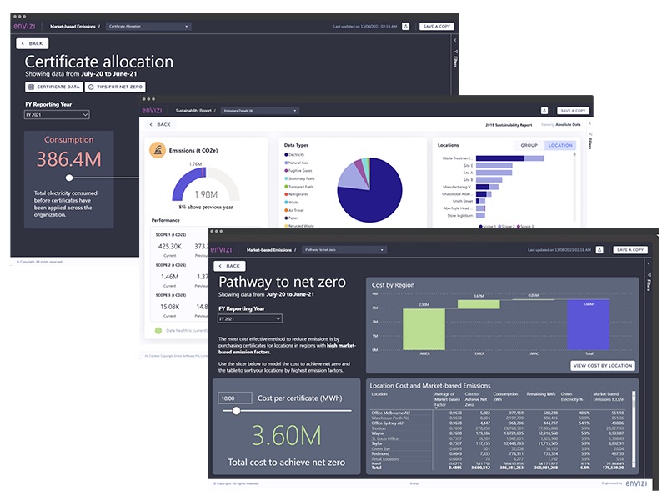Toggle Stationary Fuels legend item
Screen dimensions: 667x500
point(299,178)
